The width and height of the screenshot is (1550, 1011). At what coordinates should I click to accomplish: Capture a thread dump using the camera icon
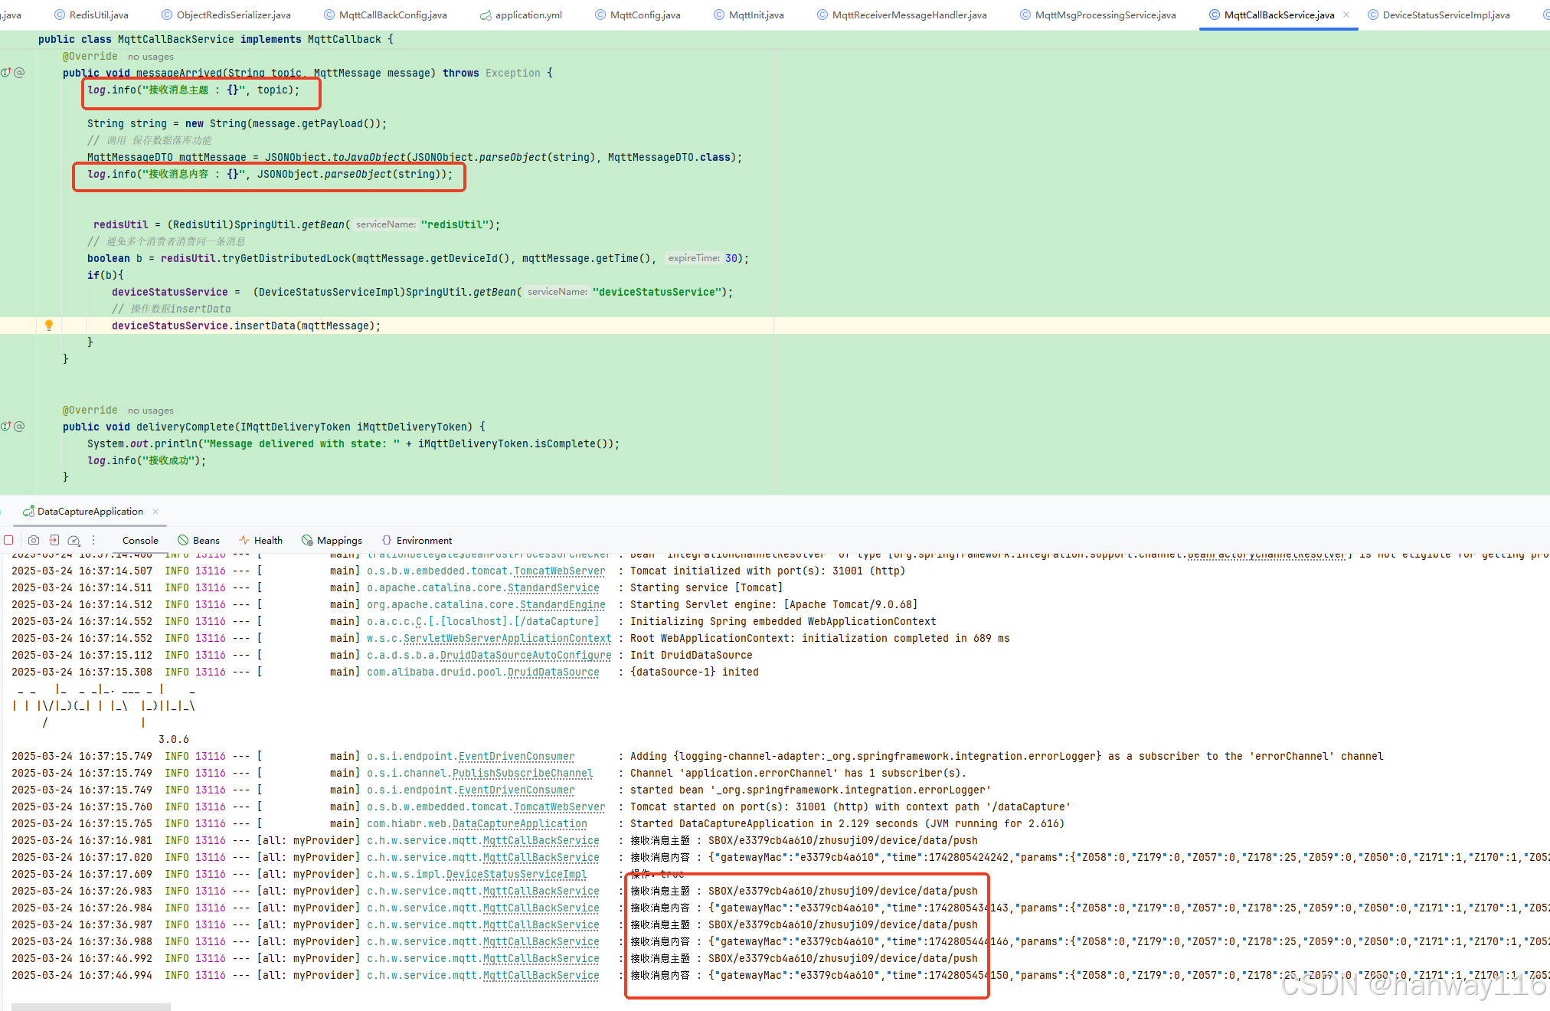(34, 540)
